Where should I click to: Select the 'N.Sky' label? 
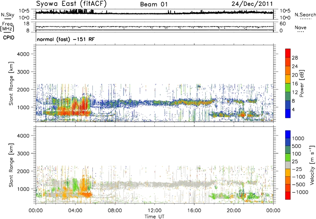click(8, 15)
